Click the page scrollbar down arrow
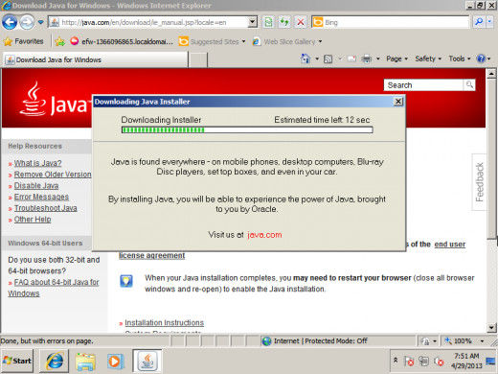Viewport: 498px width, 374px height. (x=491, y=327)
